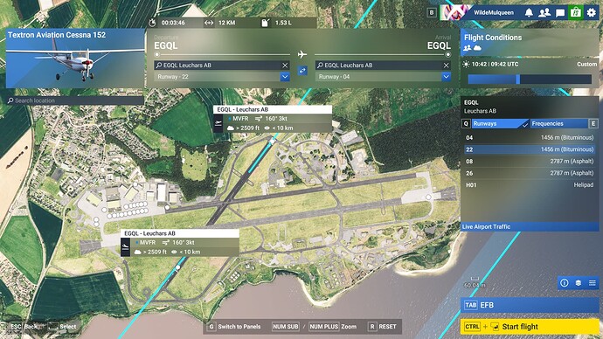Click the departure plane icon on lower airport label
Screen dimensions: 603x339
click(125, 247)
